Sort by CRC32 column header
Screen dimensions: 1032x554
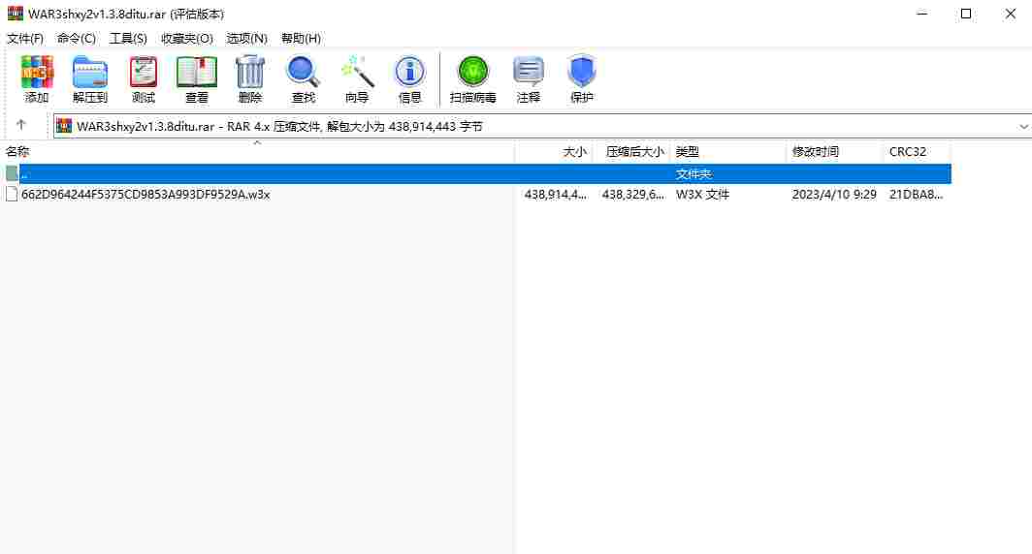(917, 151)
